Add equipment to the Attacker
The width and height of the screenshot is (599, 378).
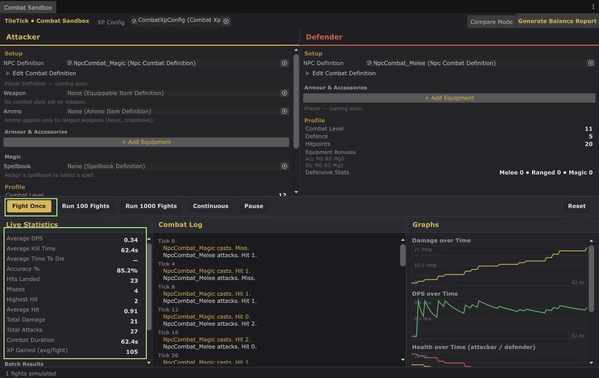146,142
